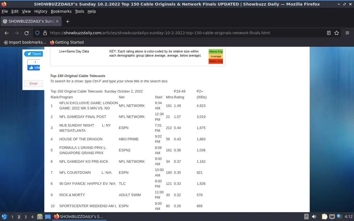Click '4,623' viewers value
This screenshot has width=354, height=221.
pyautogui.click(x=201, y=106)
